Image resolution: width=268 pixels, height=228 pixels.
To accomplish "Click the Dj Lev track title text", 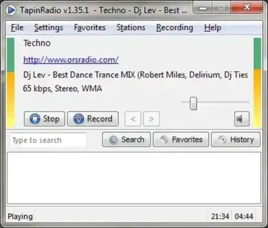I will (x=135, y=75).
